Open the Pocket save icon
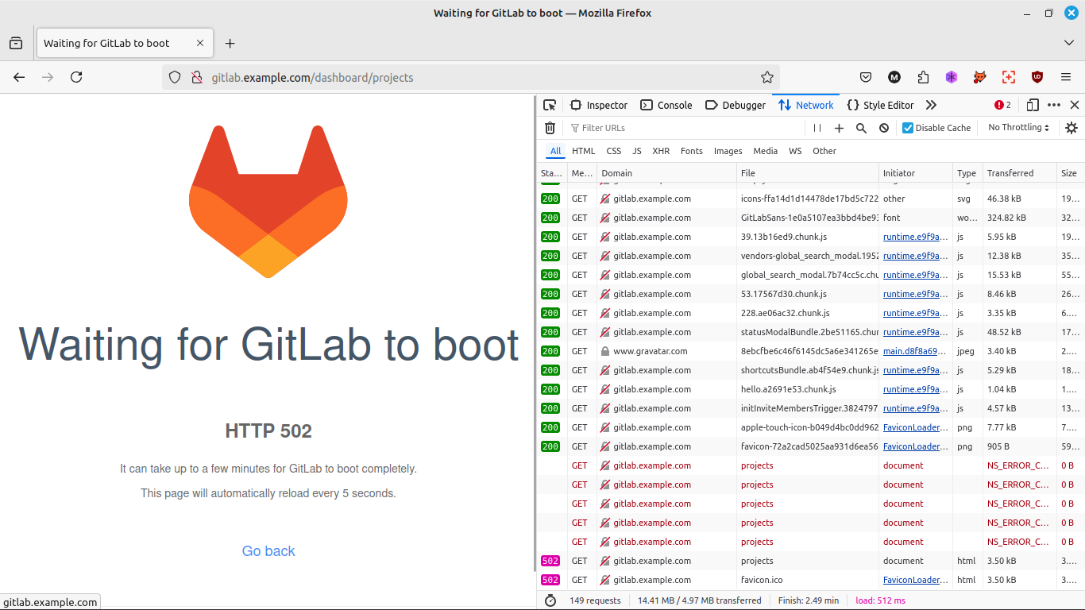The image size is (1085, 610). (866, 77)
